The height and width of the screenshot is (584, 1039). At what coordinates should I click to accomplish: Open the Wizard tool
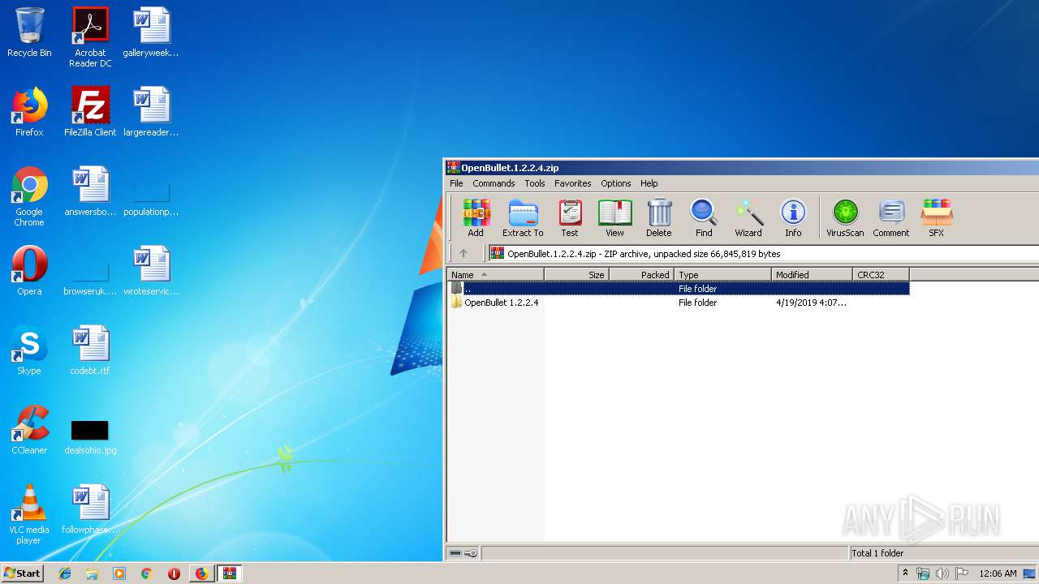coord(748,218)
